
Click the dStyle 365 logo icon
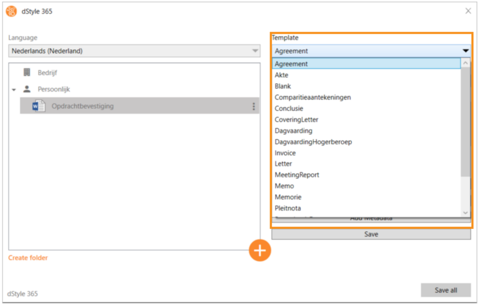11,11
